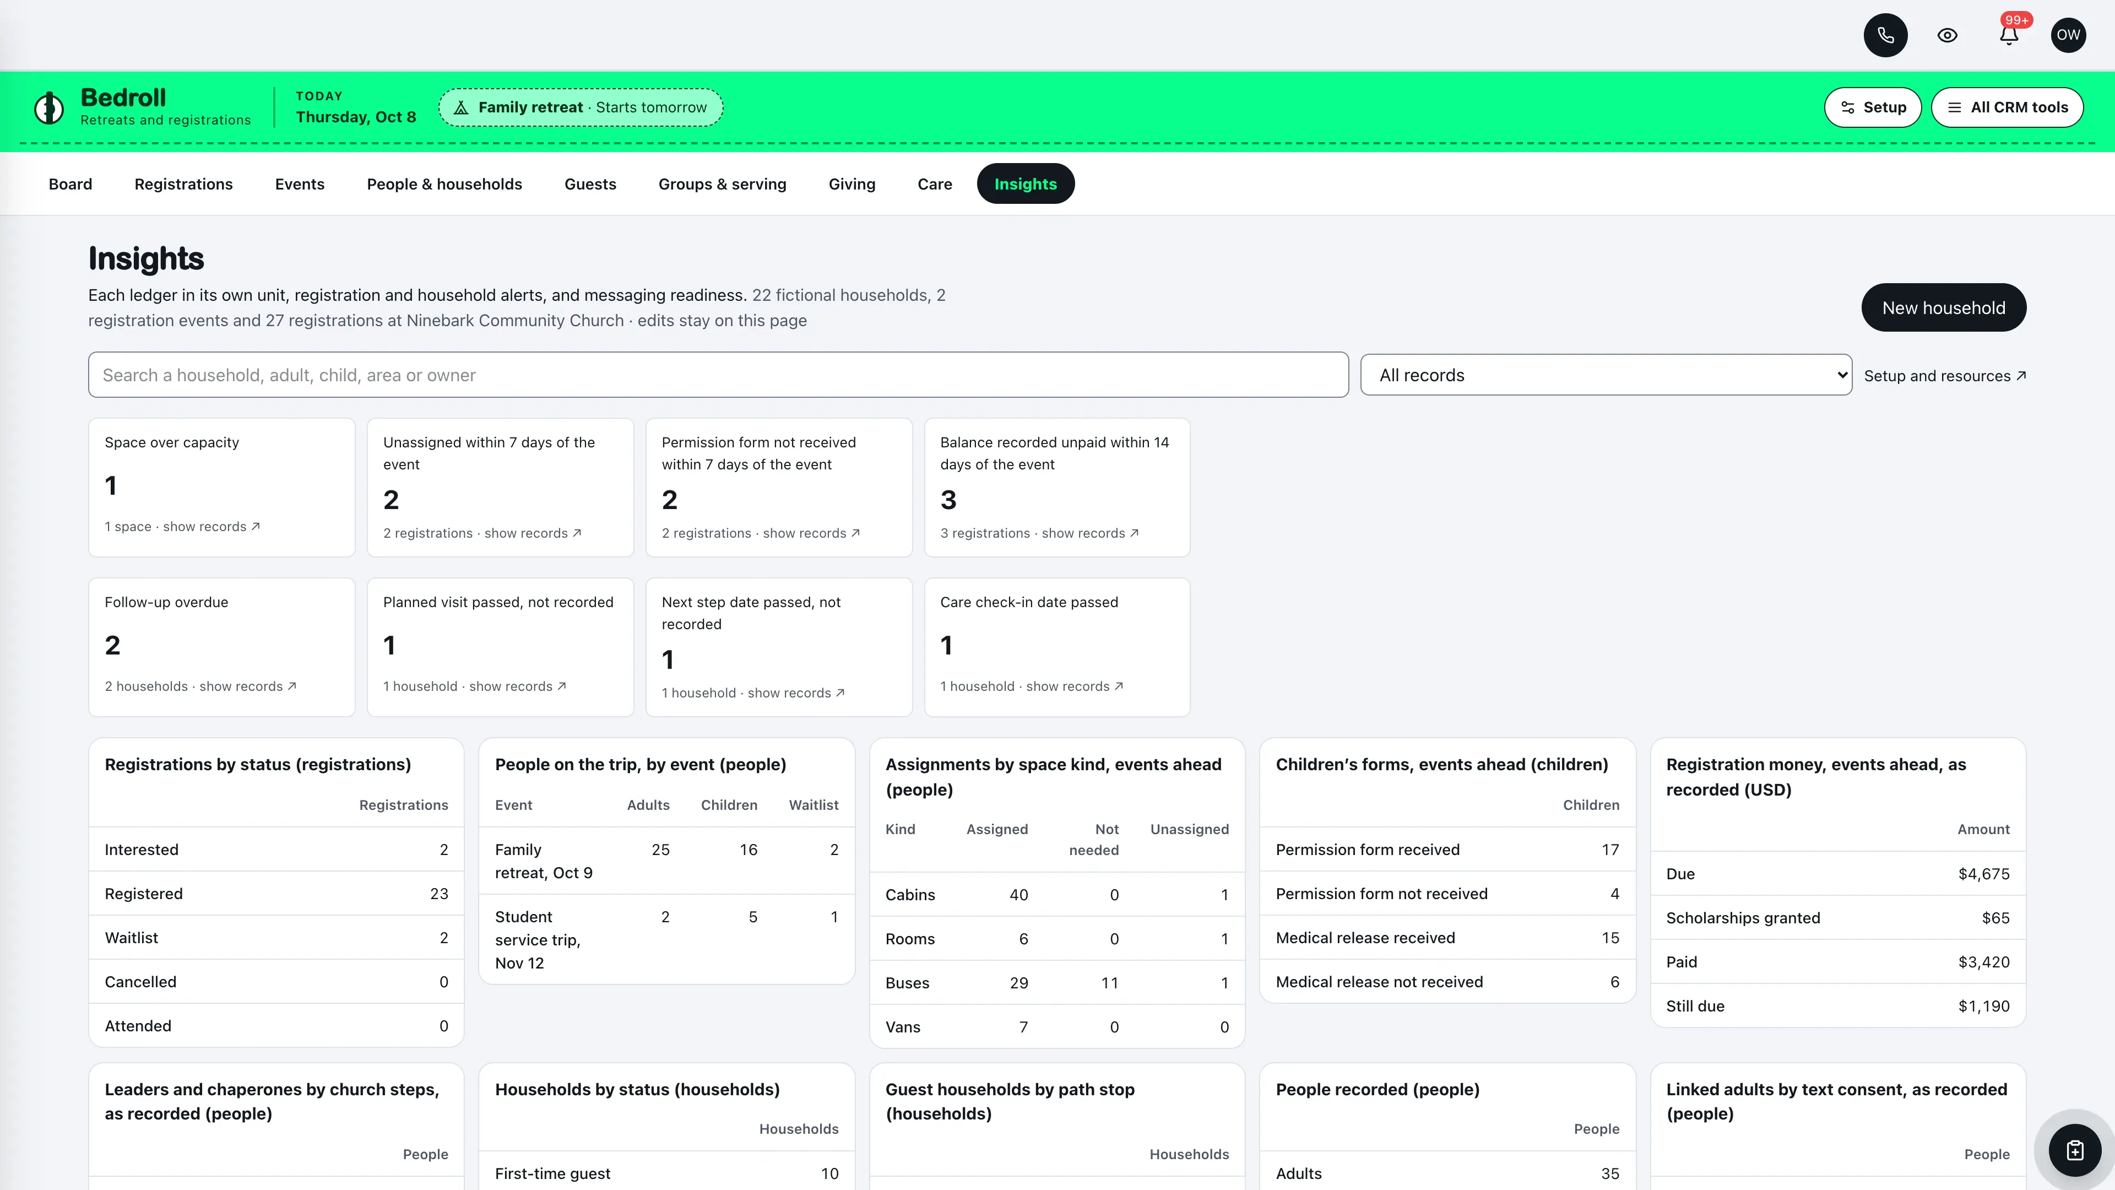Click the First-time guest households row
Viewport: 2115px width, 1190px height.
click(666, 1173)
